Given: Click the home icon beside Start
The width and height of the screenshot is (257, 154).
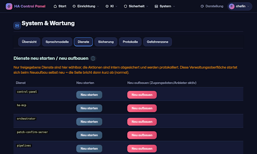Looking at the screenshot, I should [55, 6].
